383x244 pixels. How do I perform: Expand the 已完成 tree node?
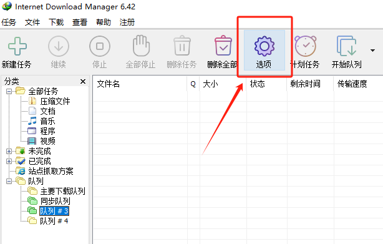click(9, 162)
